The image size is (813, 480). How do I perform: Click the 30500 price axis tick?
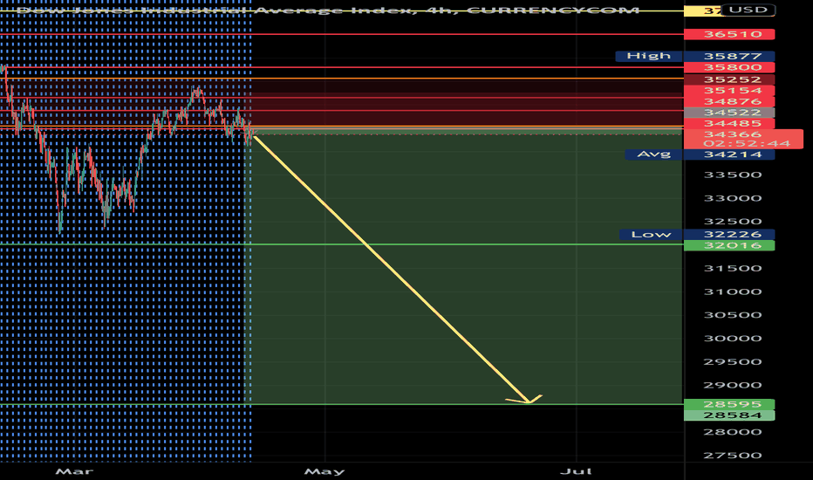coord(732,315)
